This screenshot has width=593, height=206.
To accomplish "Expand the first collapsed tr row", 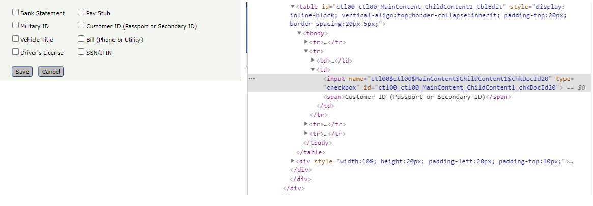I will [x=306, y=42].
